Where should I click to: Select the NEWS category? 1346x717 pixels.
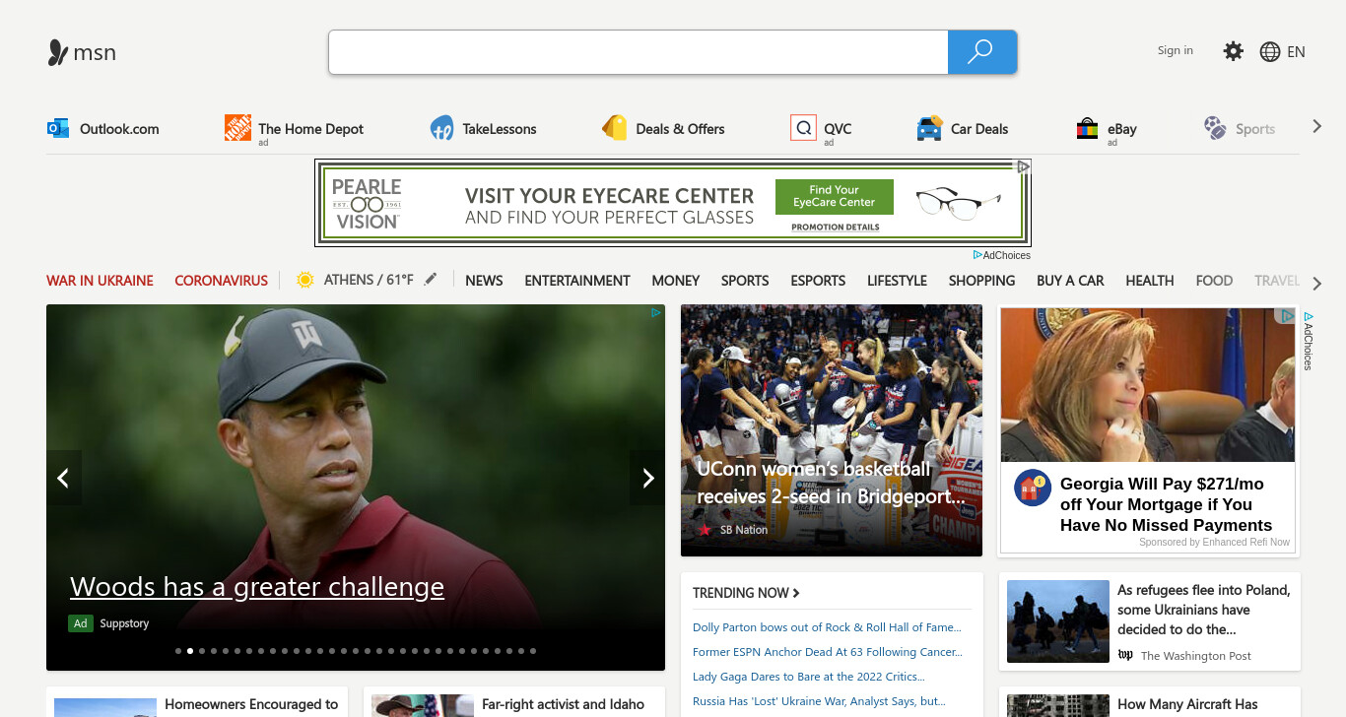pos(484,281)
